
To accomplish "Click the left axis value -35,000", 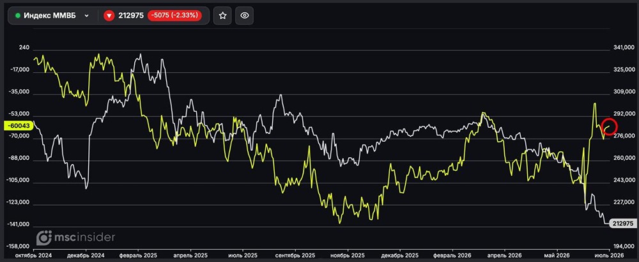I will (19, 92).
